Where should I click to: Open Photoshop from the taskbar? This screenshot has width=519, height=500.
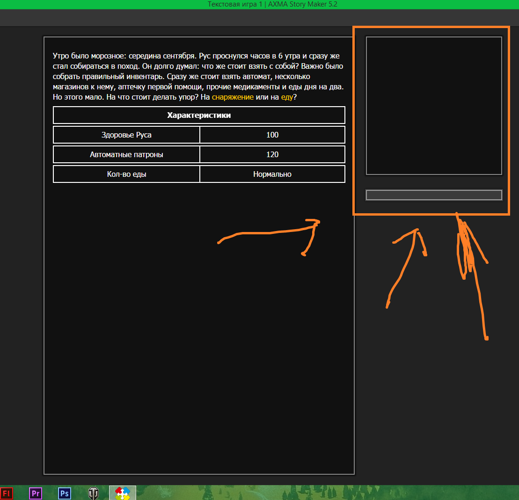pos(65,493)
